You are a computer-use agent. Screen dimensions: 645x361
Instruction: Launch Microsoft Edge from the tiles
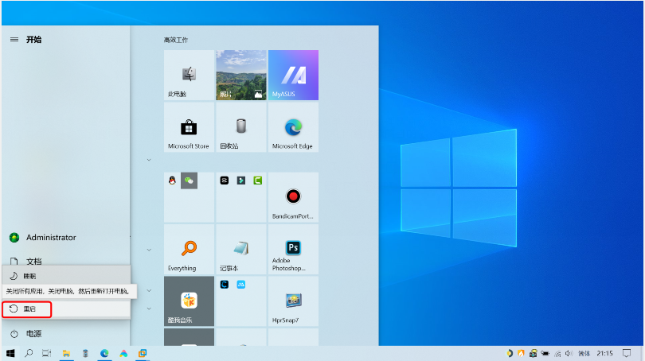[x=293, y=128]
